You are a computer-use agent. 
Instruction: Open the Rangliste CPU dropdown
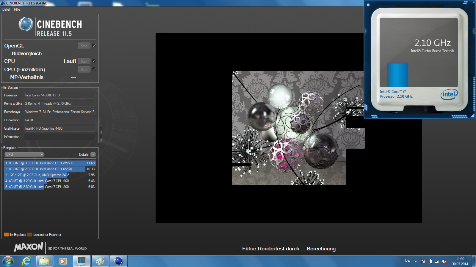pos(24,155)
